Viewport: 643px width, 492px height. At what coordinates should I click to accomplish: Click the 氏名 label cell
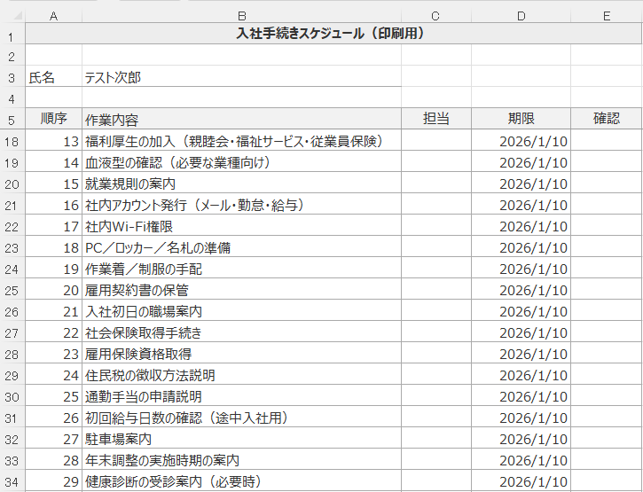point(54,76)
